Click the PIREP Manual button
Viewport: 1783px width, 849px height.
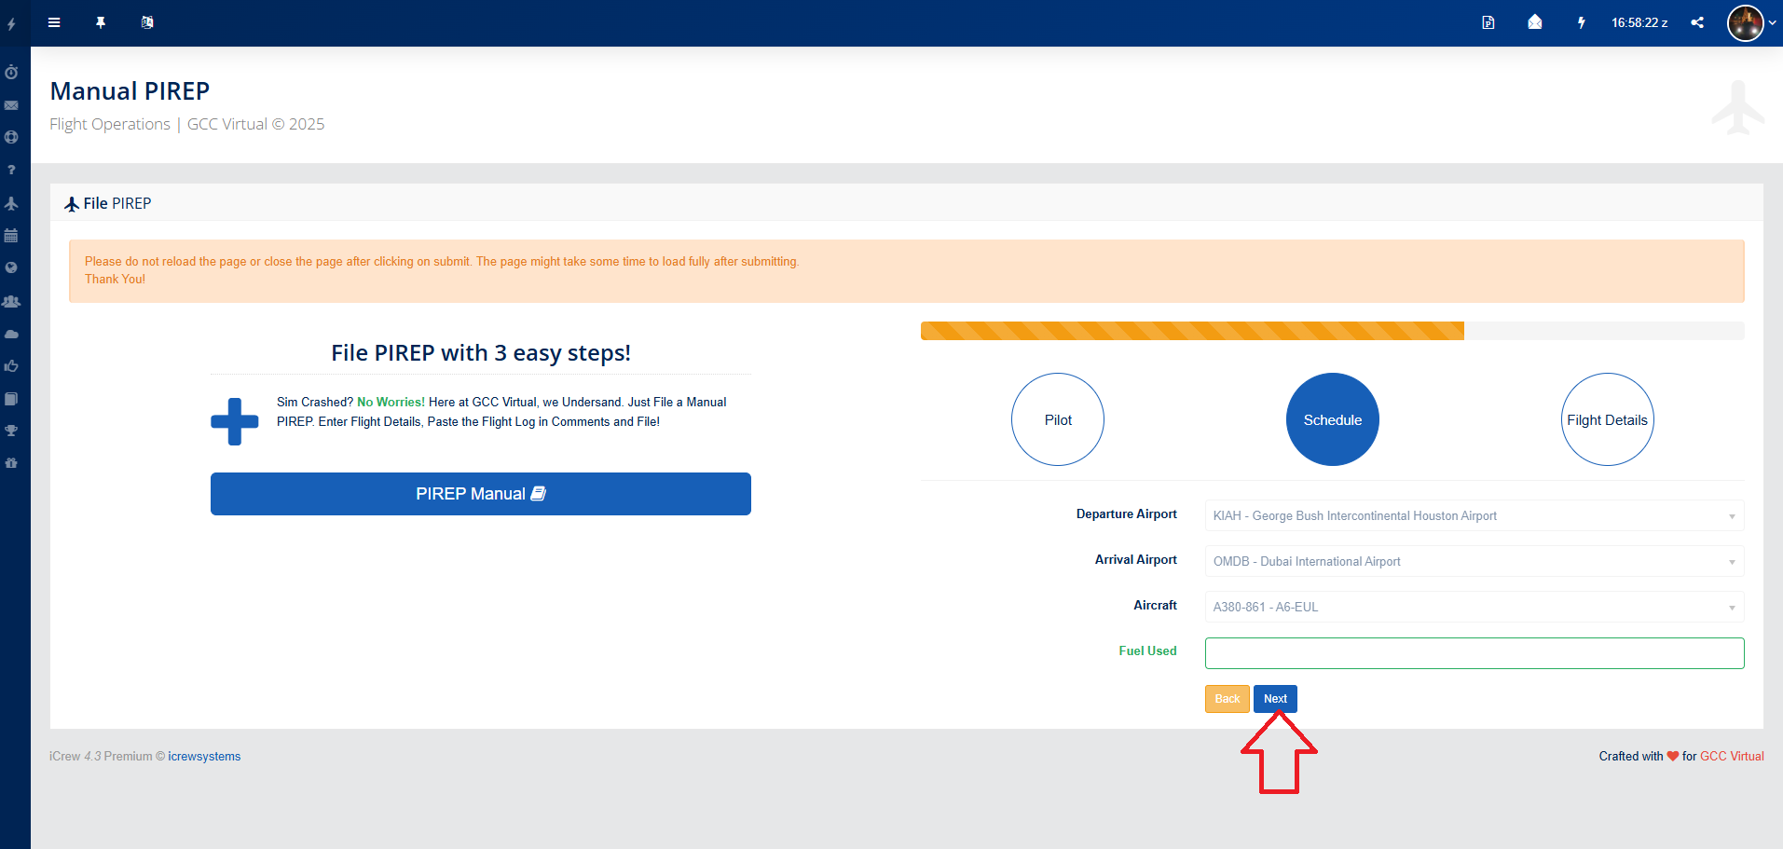coord(481,494)
